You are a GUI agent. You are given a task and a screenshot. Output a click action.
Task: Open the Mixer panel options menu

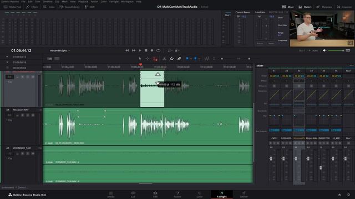tap(351, 65)
